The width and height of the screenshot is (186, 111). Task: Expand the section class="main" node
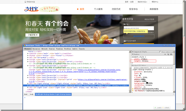28,53
